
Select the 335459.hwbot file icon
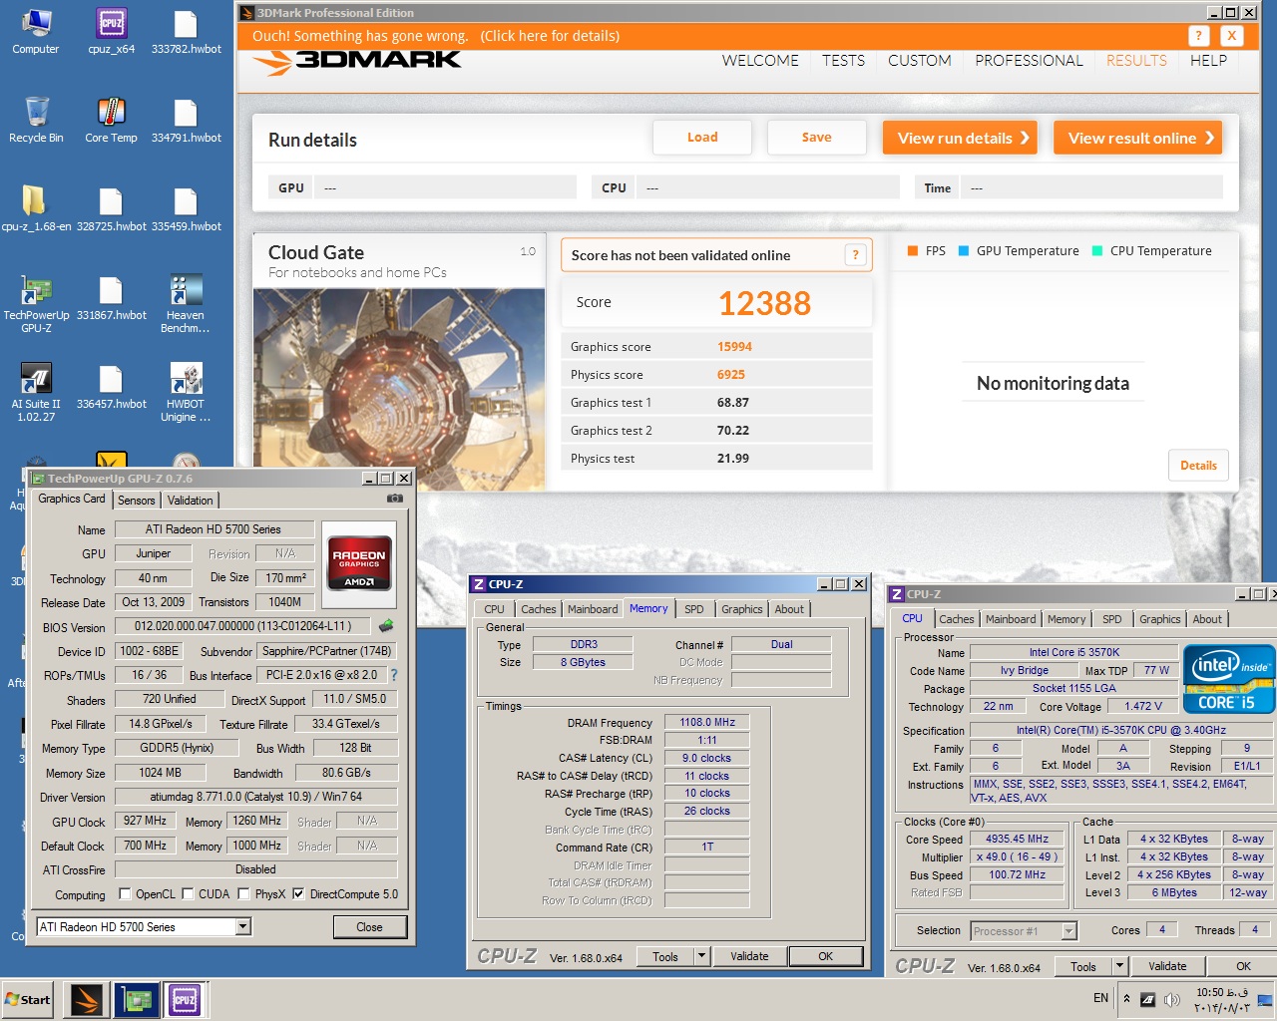(186, 208)
